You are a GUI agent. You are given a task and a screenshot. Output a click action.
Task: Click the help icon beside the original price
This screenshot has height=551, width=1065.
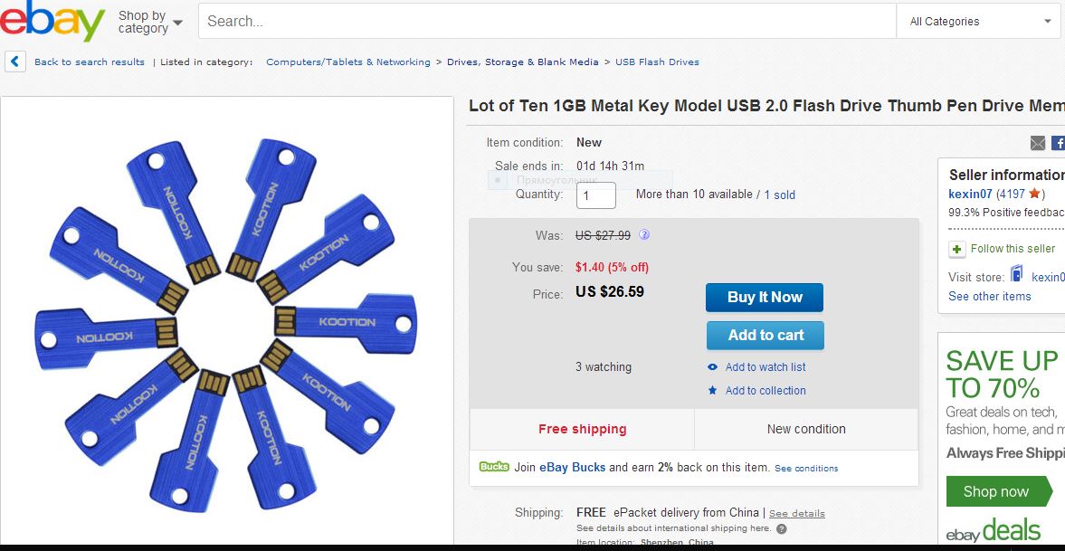click(x=644, y=234)
